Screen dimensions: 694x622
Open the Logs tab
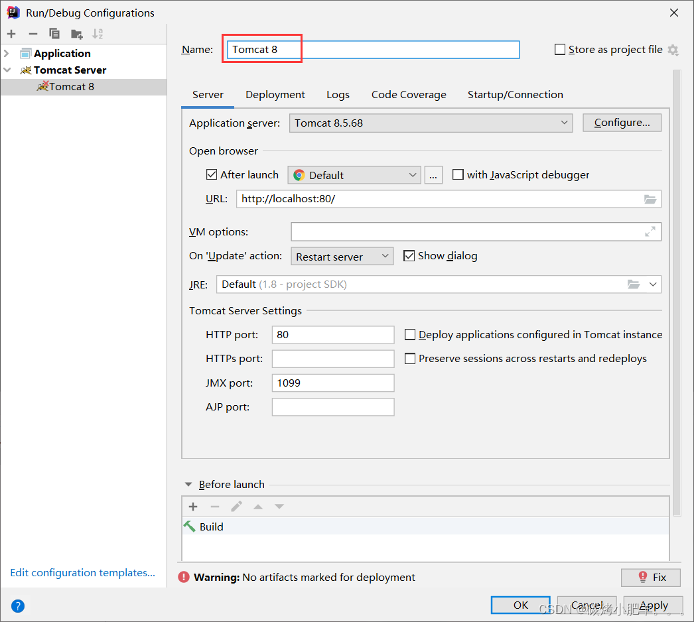click(338, 95)
